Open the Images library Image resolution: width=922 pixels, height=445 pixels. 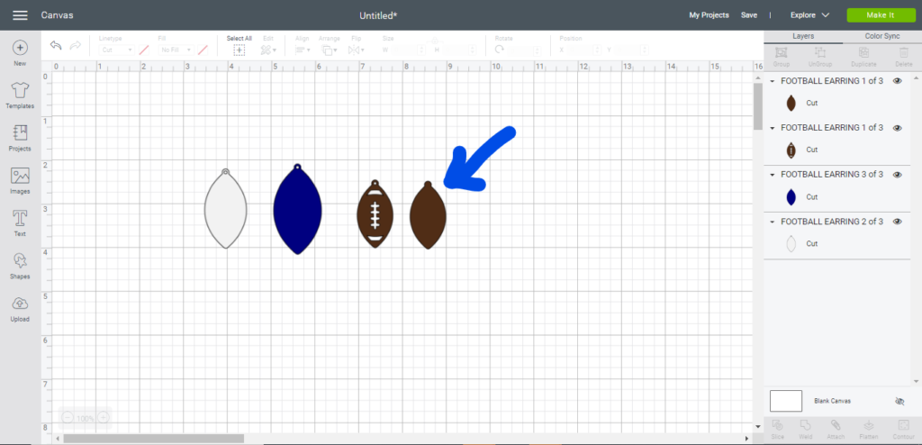[20, 180]
